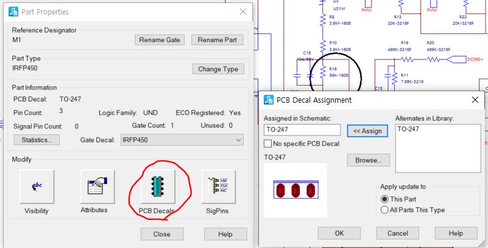The width and height of the screenshot is (488, 248).
Task: Select TO-247 in Alternates in Library list
Action: 408,129
